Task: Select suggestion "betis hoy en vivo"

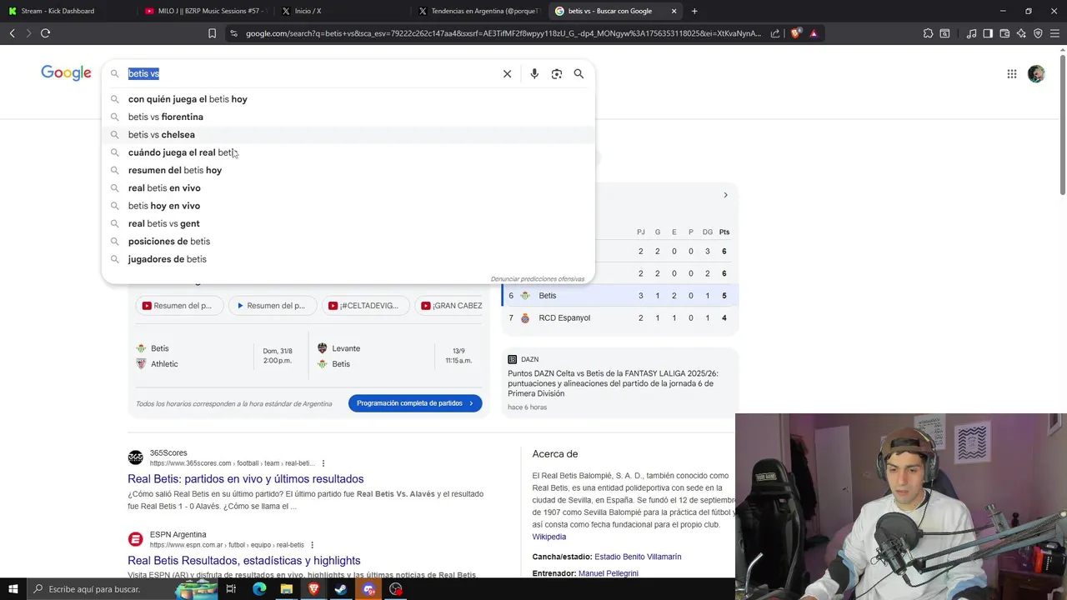Action: [x=348, y=206]
